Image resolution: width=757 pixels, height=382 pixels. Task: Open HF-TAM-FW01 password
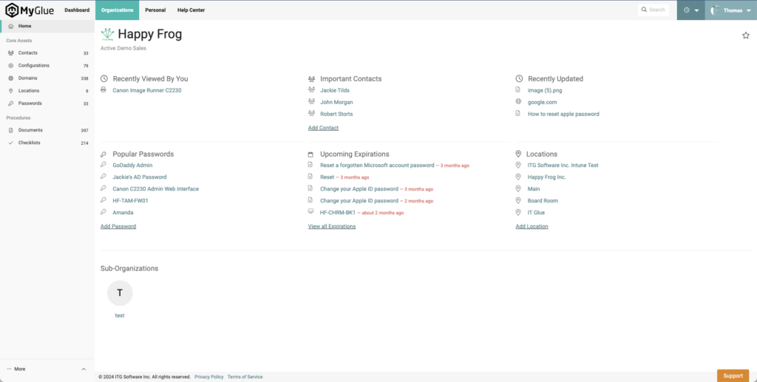tap(130, 201)
